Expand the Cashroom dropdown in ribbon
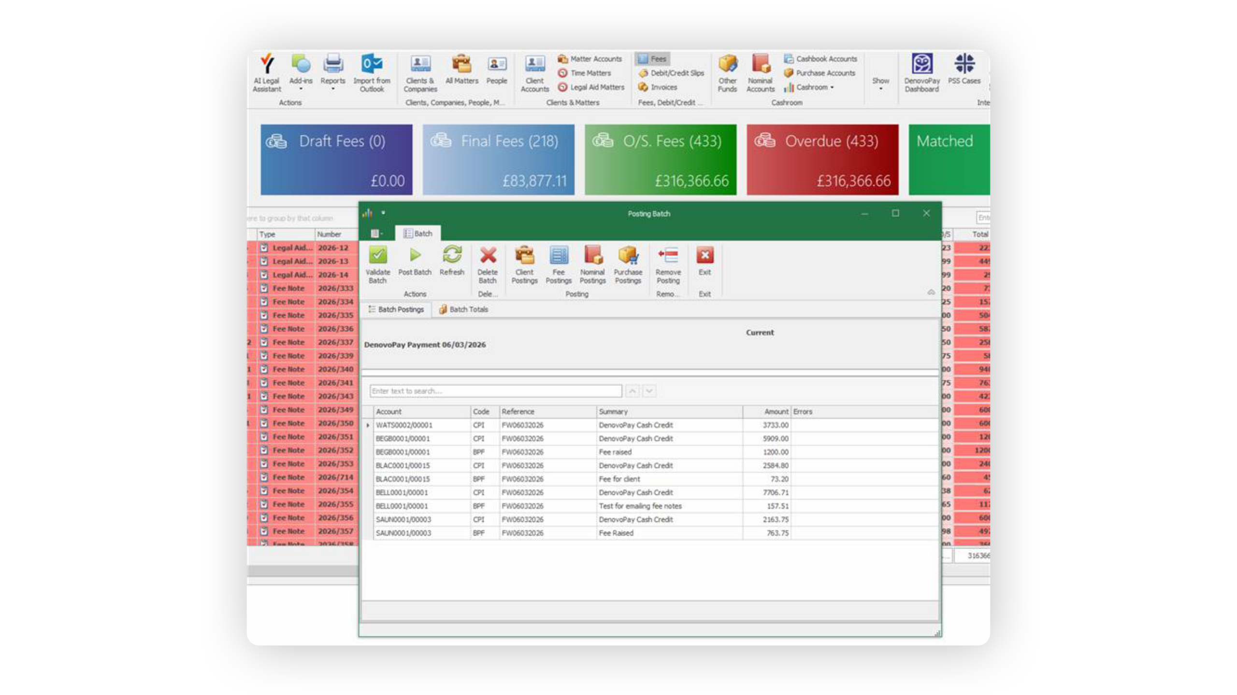This screenshot has height=695, width=1237. tap(832, 87)
